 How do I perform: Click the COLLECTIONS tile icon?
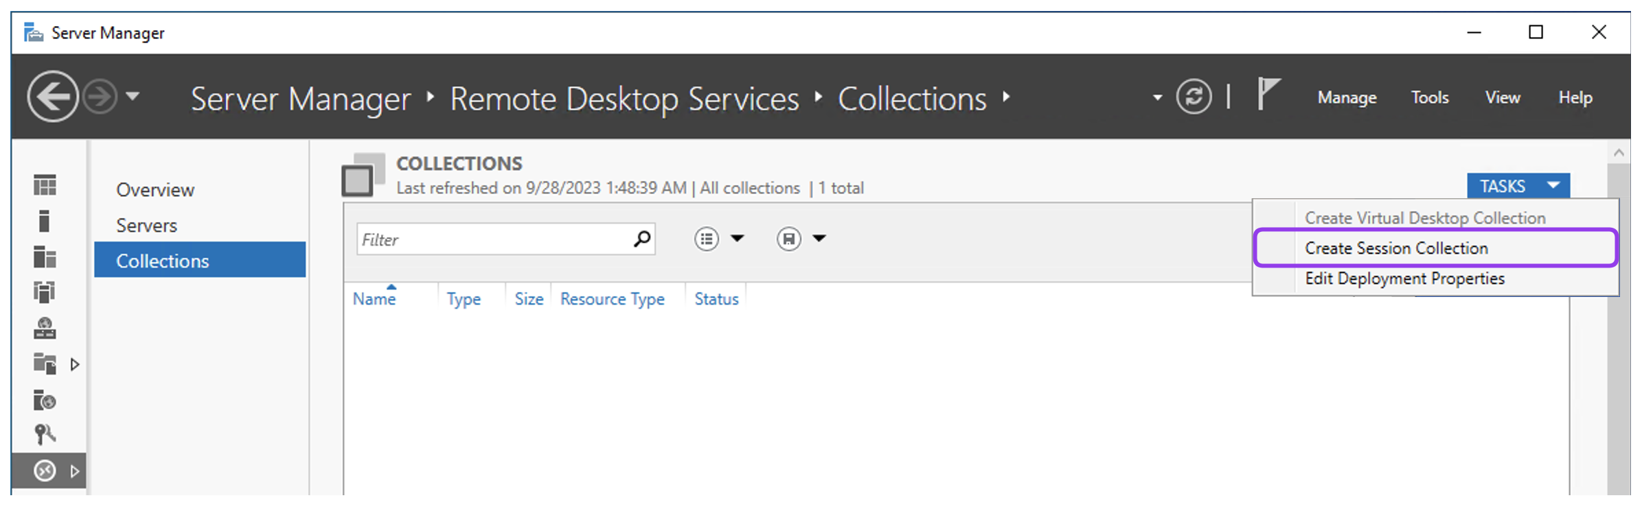pyautogui.click(x=363, y=175)
